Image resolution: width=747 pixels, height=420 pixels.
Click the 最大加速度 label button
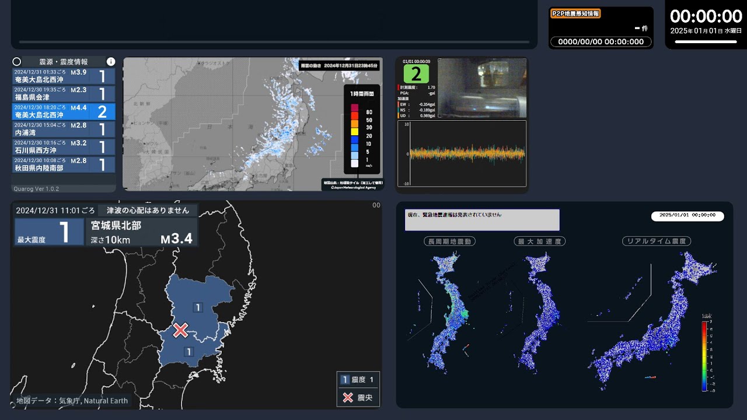[540, 242]
